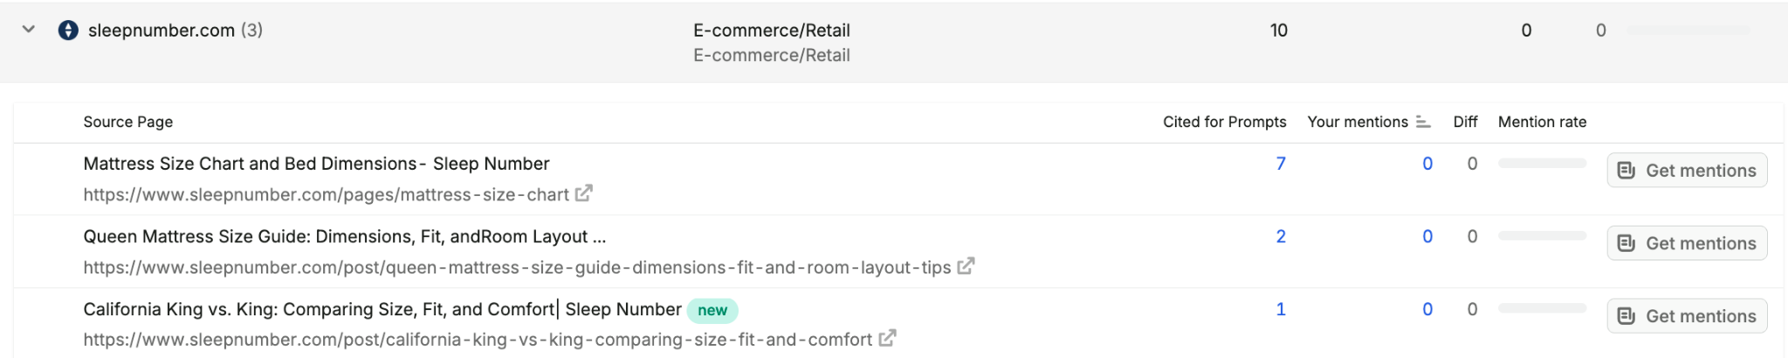Open external link icon for queen-mattress-size-guide URL

966,267
